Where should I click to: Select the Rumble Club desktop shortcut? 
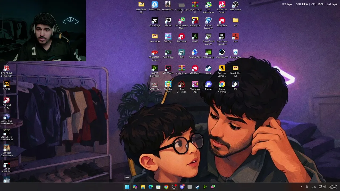pyautogui.click(x=195, y=54)
